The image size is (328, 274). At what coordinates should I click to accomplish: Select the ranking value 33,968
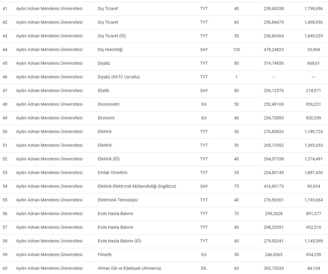(x=313, y=50)
